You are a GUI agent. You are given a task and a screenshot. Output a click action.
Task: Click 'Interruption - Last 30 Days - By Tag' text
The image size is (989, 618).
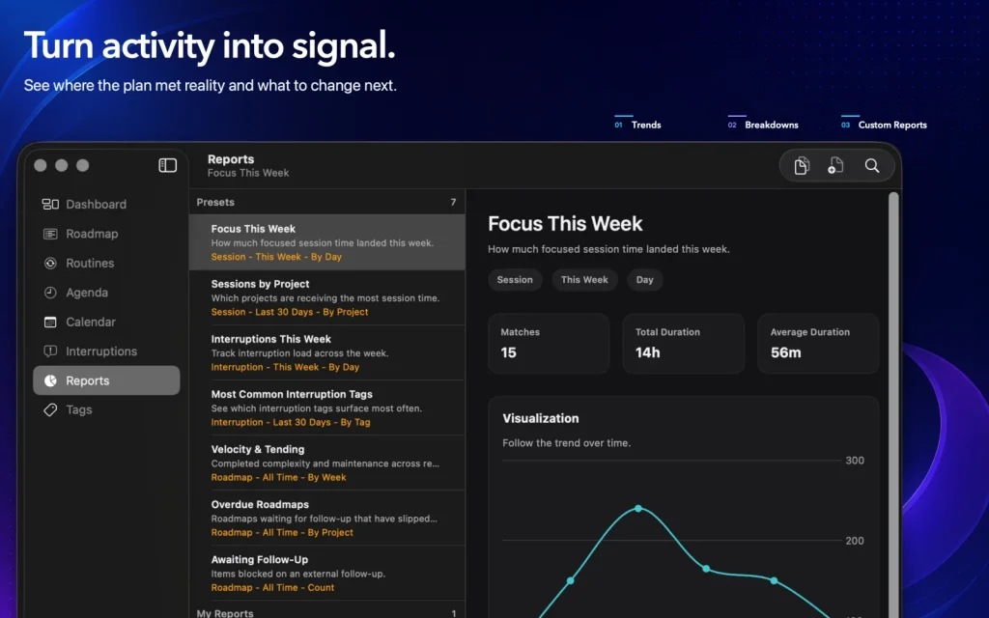point(291,422)
